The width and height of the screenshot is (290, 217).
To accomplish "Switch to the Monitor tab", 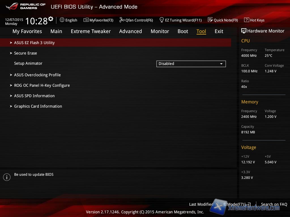I will [160, 31].
